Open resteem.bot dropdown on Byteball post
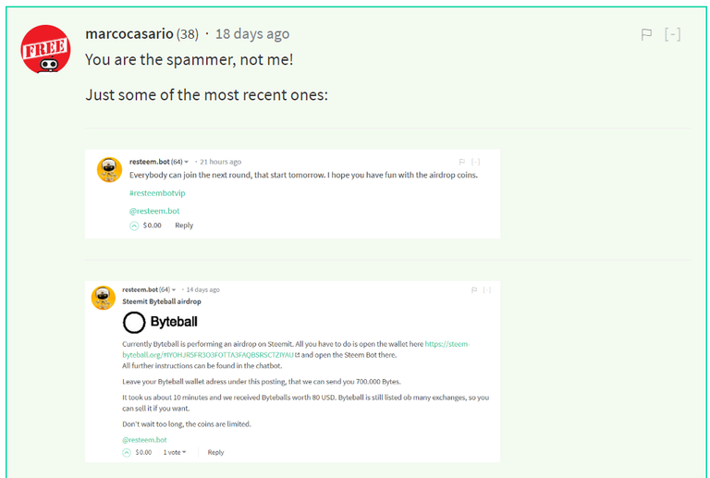This screenshot has width=710, height=478. [x=174, y=289]
